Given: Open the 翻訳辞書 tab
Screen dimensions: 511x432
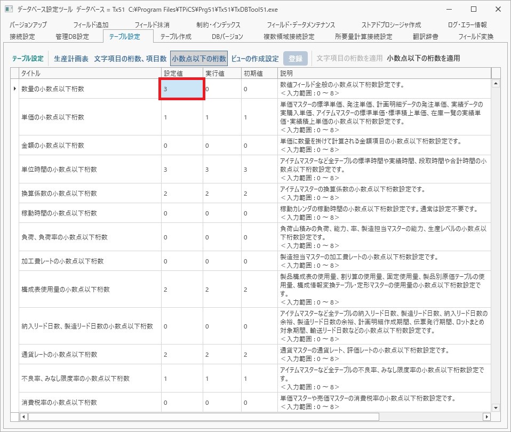Looking at the screenshot, I should pyautogui.click(x=425, y=36).
